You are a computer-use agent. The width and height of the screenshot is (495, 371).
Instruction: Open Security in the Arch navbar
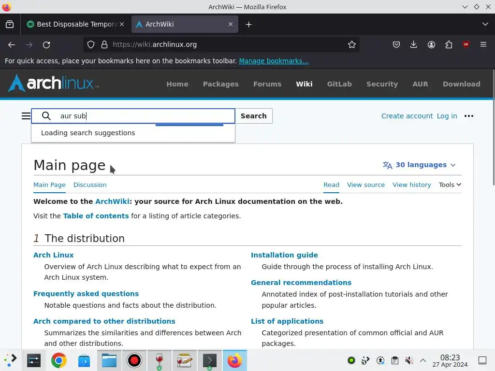tap(382, 84)
